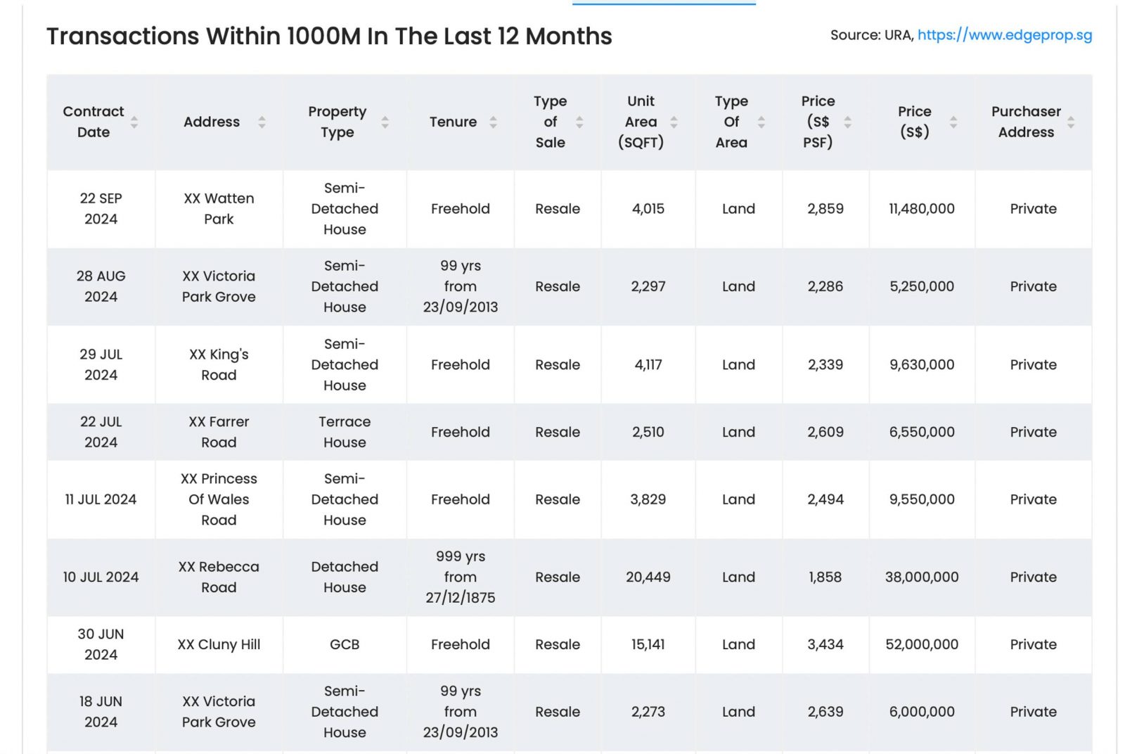Screen dimensions: 1125x754
Task: Click the active tab indicator at top
Action: [x=664, y=4]
